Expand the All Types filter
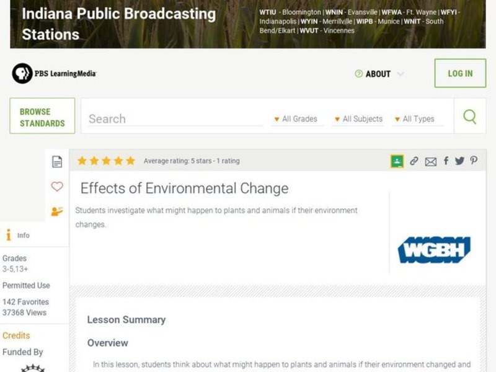Screen dimensions: 496x372 coord(417,119)
